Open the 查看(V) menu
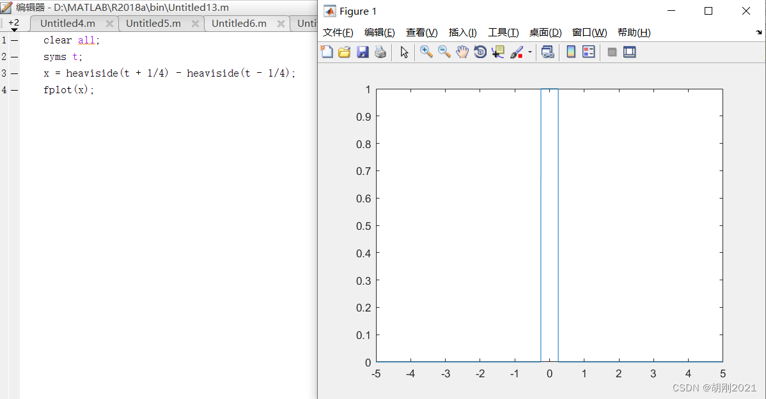This screenshot has height=399, width=766. 421,33
